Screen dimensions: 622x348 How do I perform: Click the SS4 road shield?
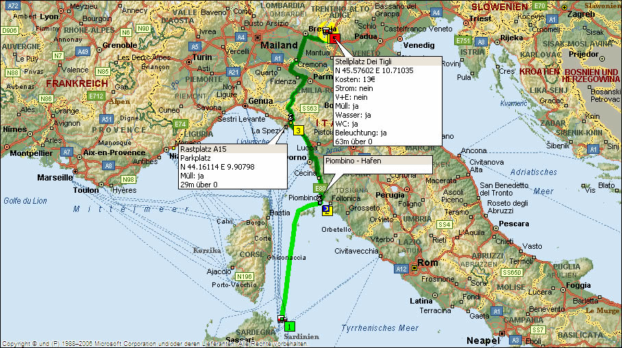point(445,224)
